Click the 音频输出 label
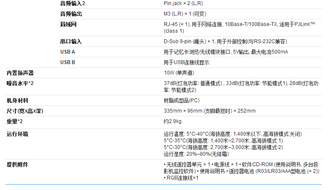Screen dimensions: 331x190 point(71,14)
